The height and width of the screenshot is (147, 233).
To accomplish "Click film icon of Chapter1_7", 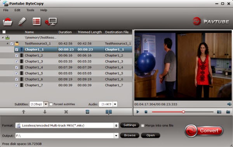I will [21, 85].
